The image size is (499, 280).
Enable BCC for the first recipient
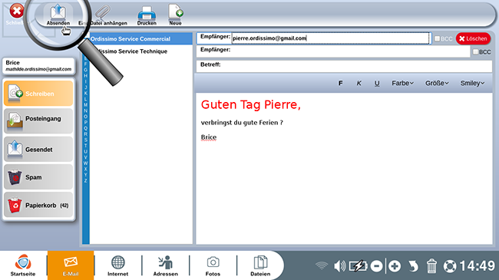[438, 38]
